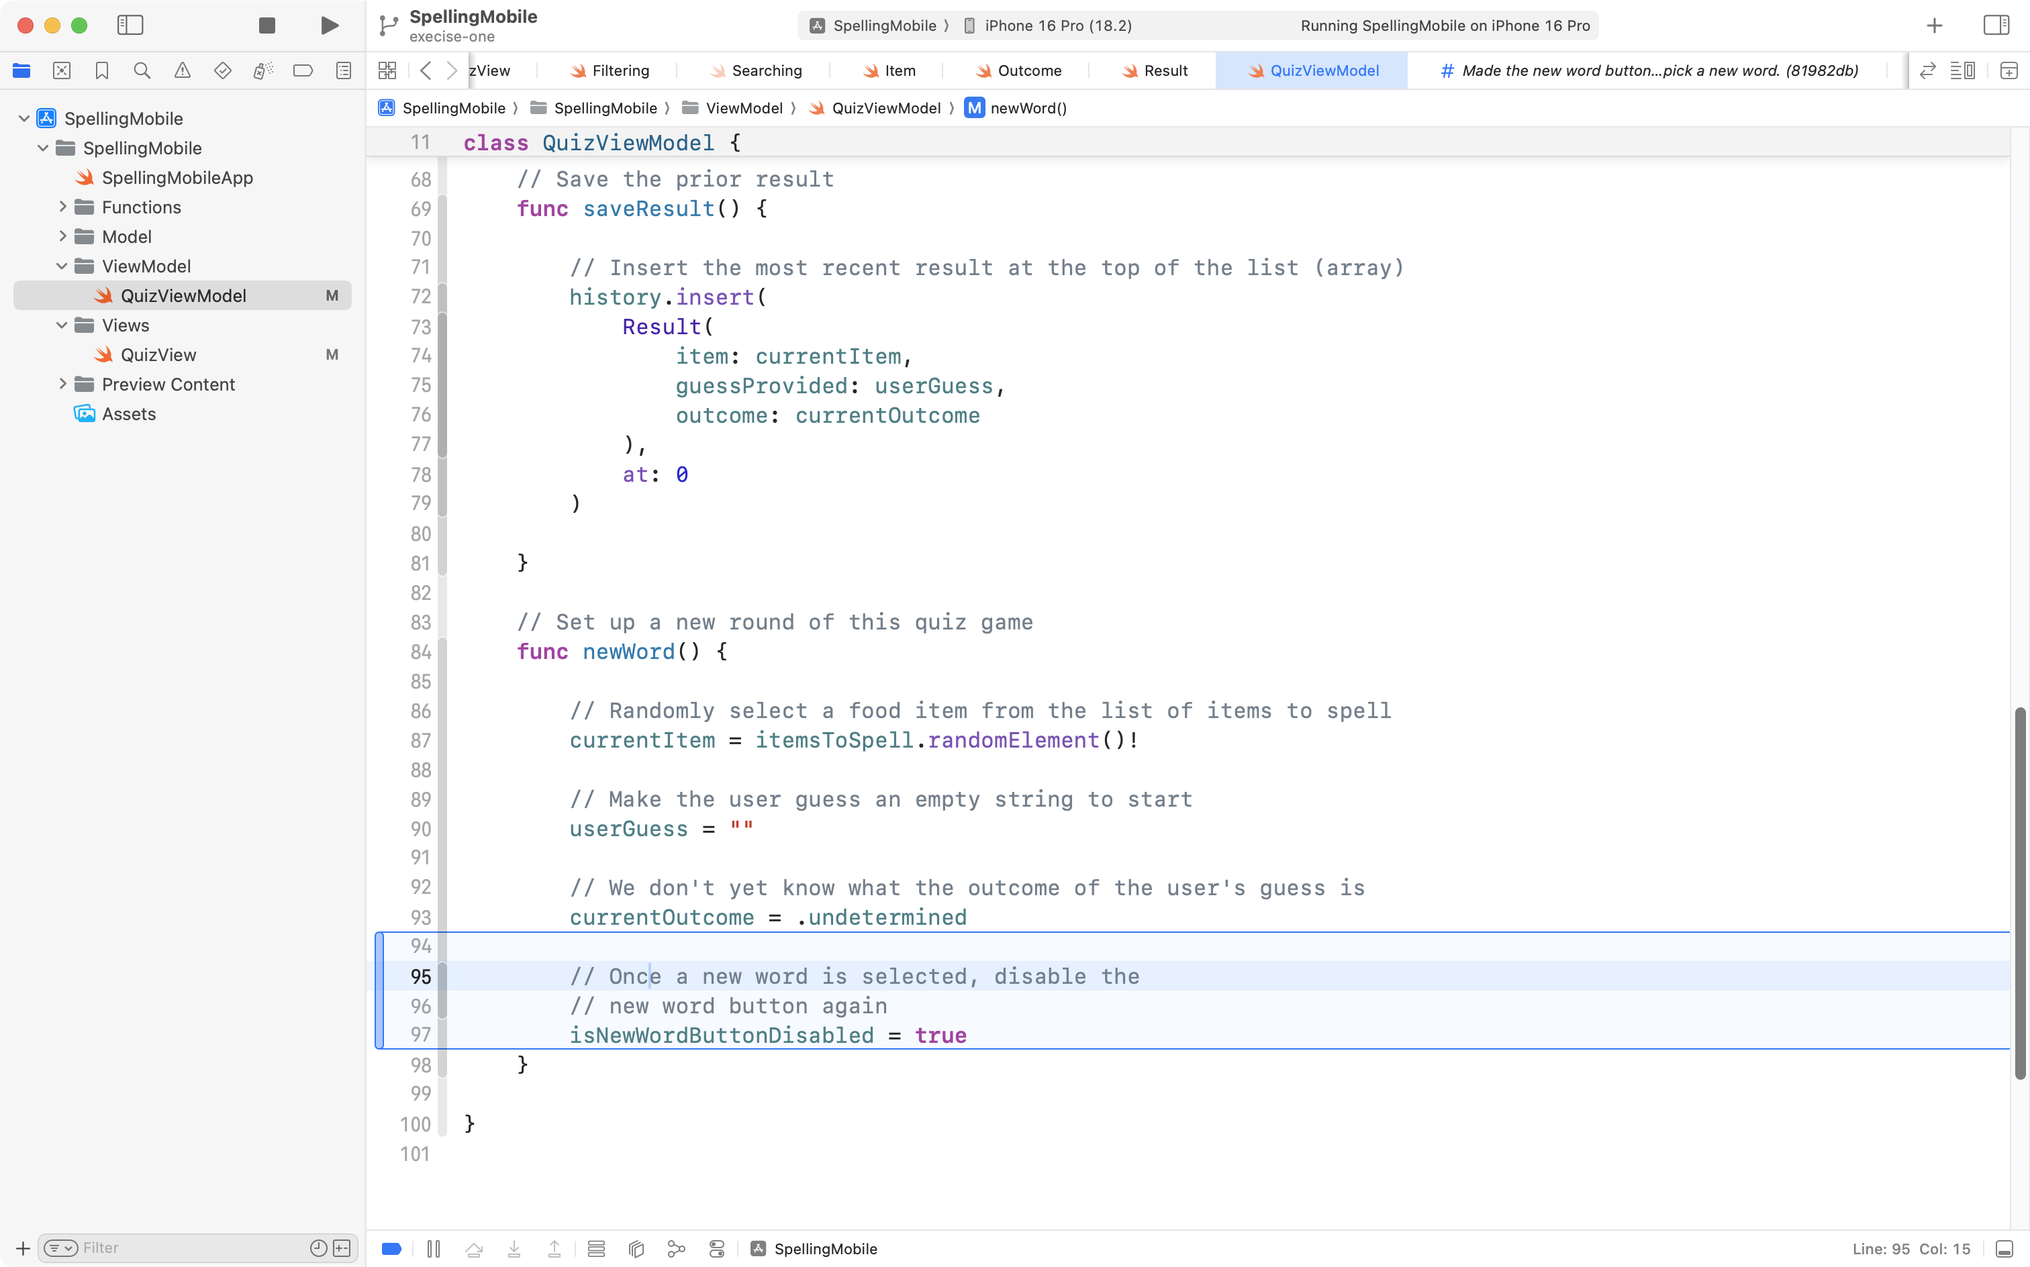Click Debug View Hierarchy icon
Image resolution: width=2030 pixels, height=1267 pixels.
click(x=636, y=1249)
